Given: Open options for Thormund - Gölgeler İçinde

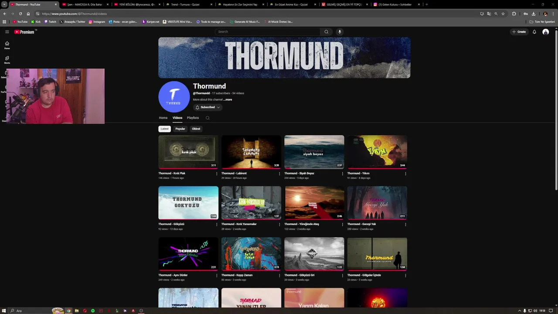Looking at the screenshot, I should click(x=405, y=276).
